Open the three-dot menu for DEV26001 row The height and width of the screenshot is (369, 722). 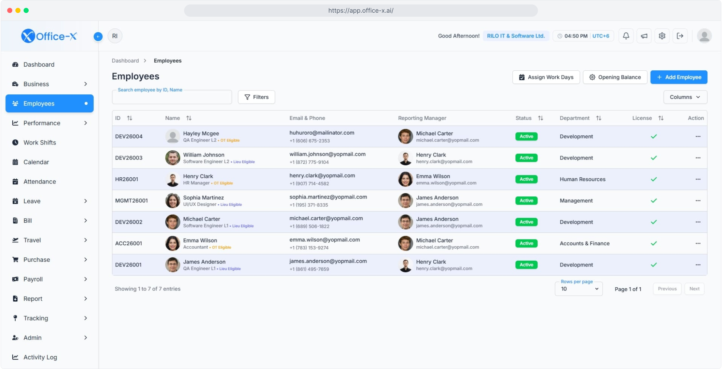point(698,265)
